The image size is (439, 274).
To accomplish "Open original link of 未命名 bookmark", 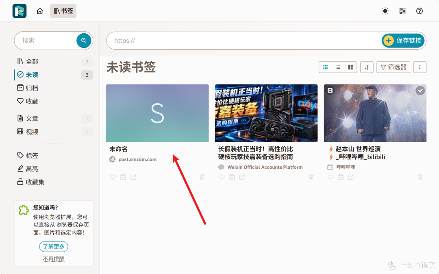I will click(133, 177).
